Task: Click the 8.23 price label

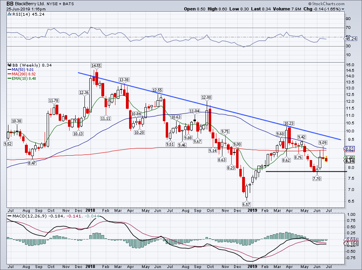Action: click(231, 168)
